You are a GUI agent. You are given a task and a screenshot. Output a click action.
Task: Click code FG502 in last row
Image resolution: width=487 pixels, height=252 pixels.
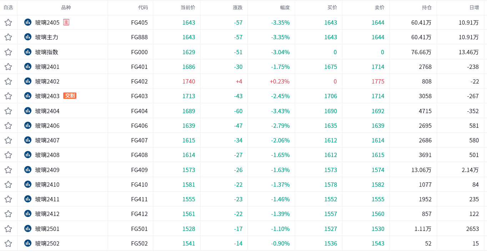tap(139, 243)
